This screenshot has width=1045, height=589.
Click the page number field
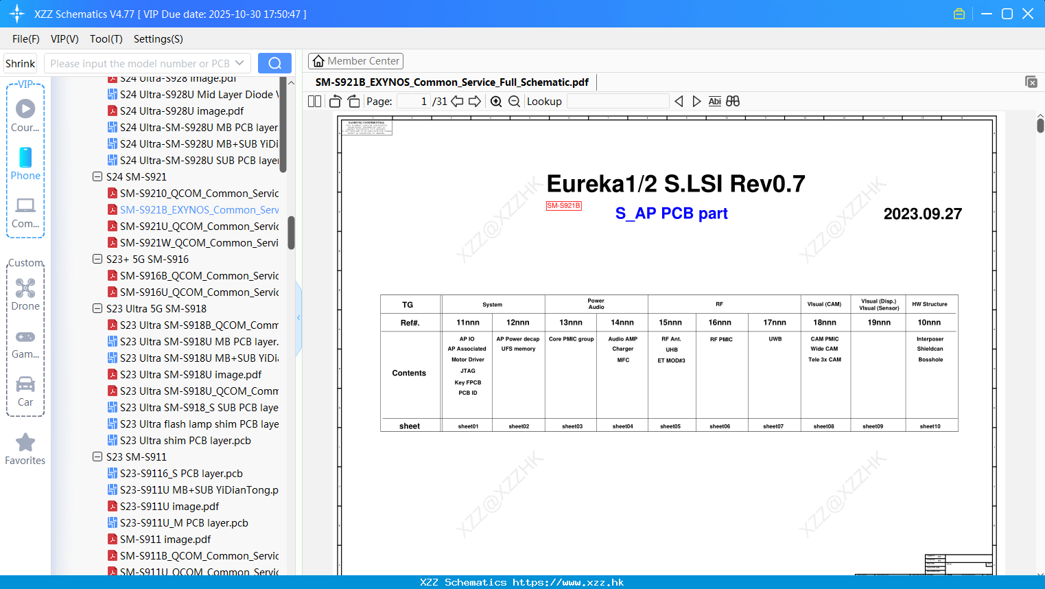click(414, 101)
